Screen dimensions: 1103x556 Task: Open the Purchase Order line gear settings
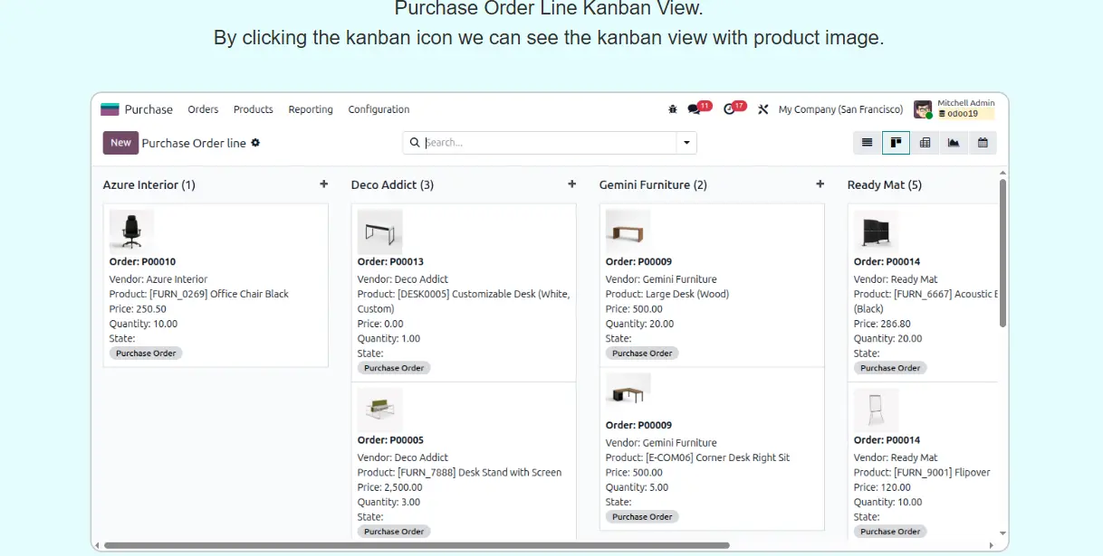[255, 143]
